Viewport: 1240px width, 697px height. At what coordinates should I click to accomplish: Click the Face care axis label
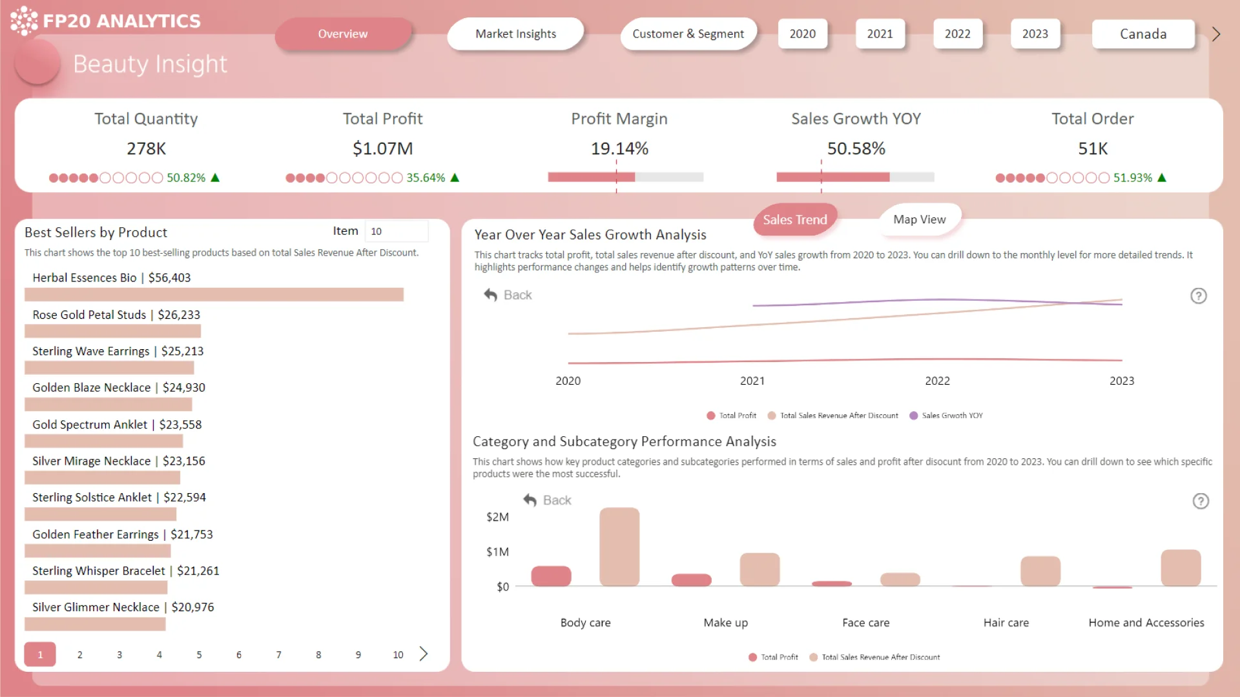coord(866,623)
